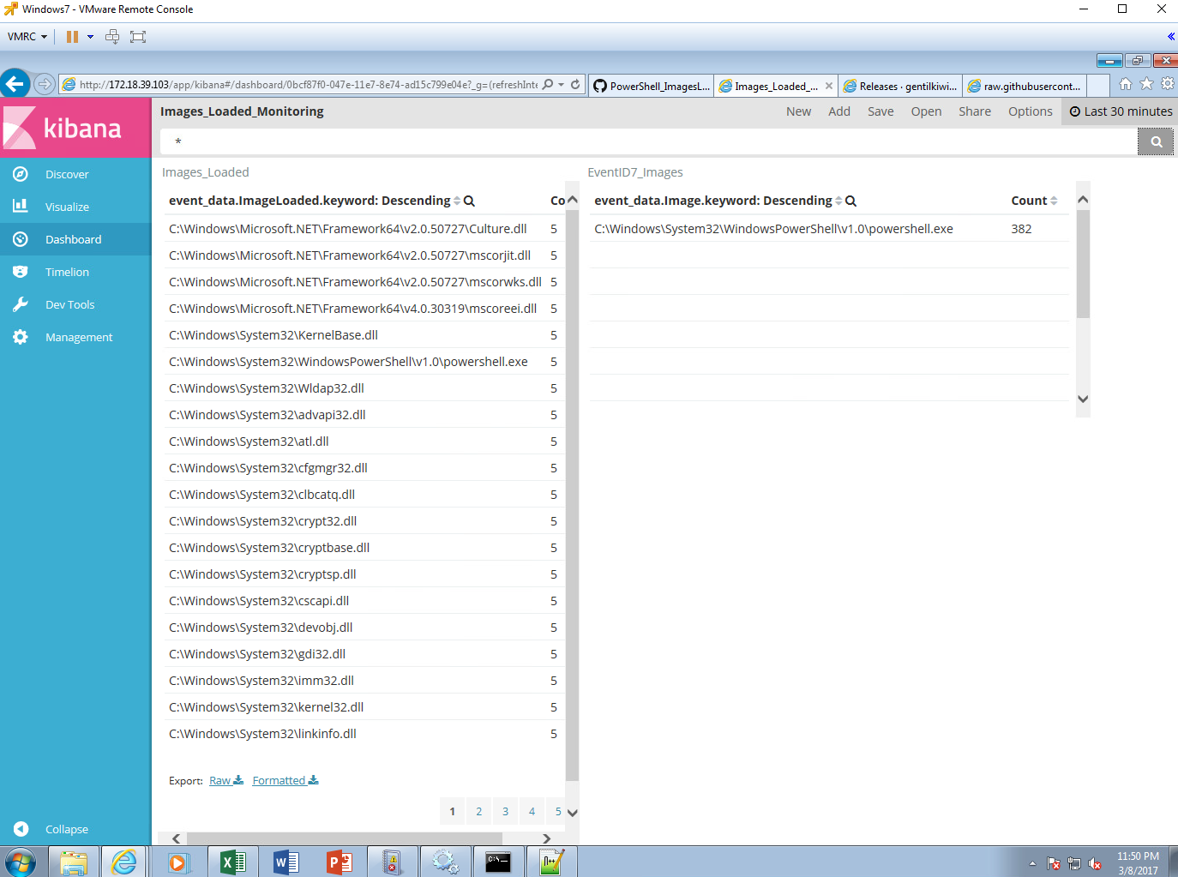
Task: Open Word from the taskbar
Action: [286, 862]
